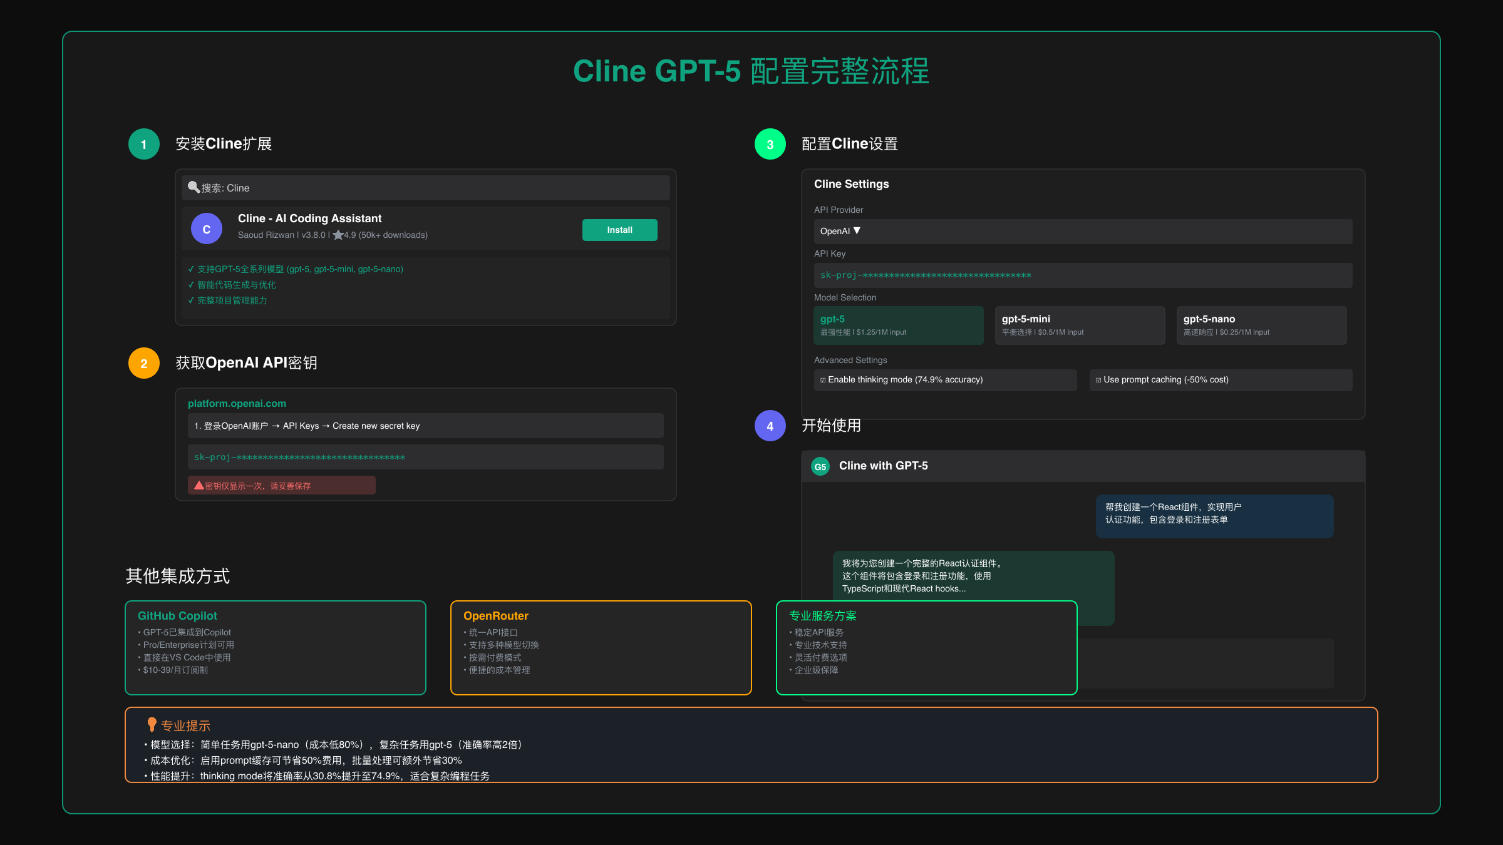Click the 其他集成方式 heading

tap(178, 576)
